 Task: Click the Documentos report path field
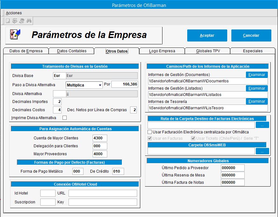click(208, 81)
